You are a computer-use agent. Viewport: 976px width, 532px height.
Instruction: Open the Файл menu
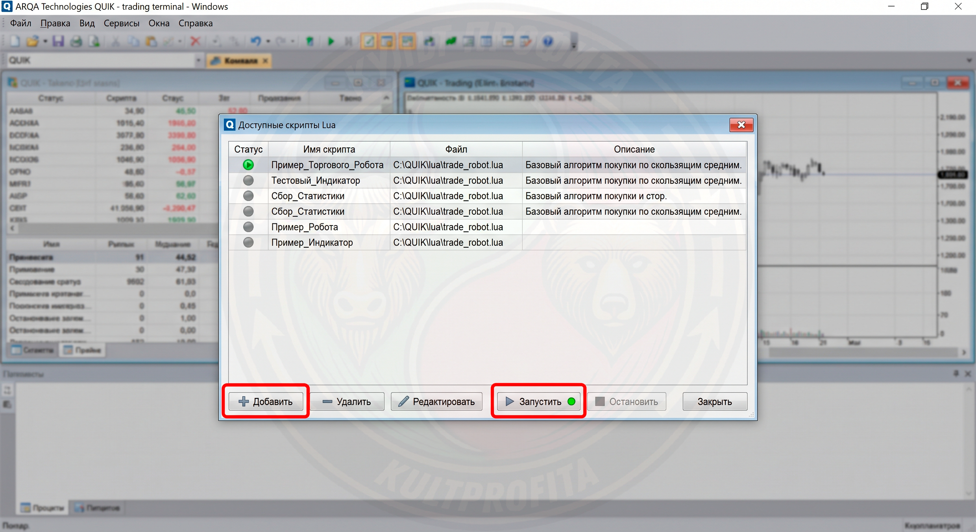pos(20,23)
